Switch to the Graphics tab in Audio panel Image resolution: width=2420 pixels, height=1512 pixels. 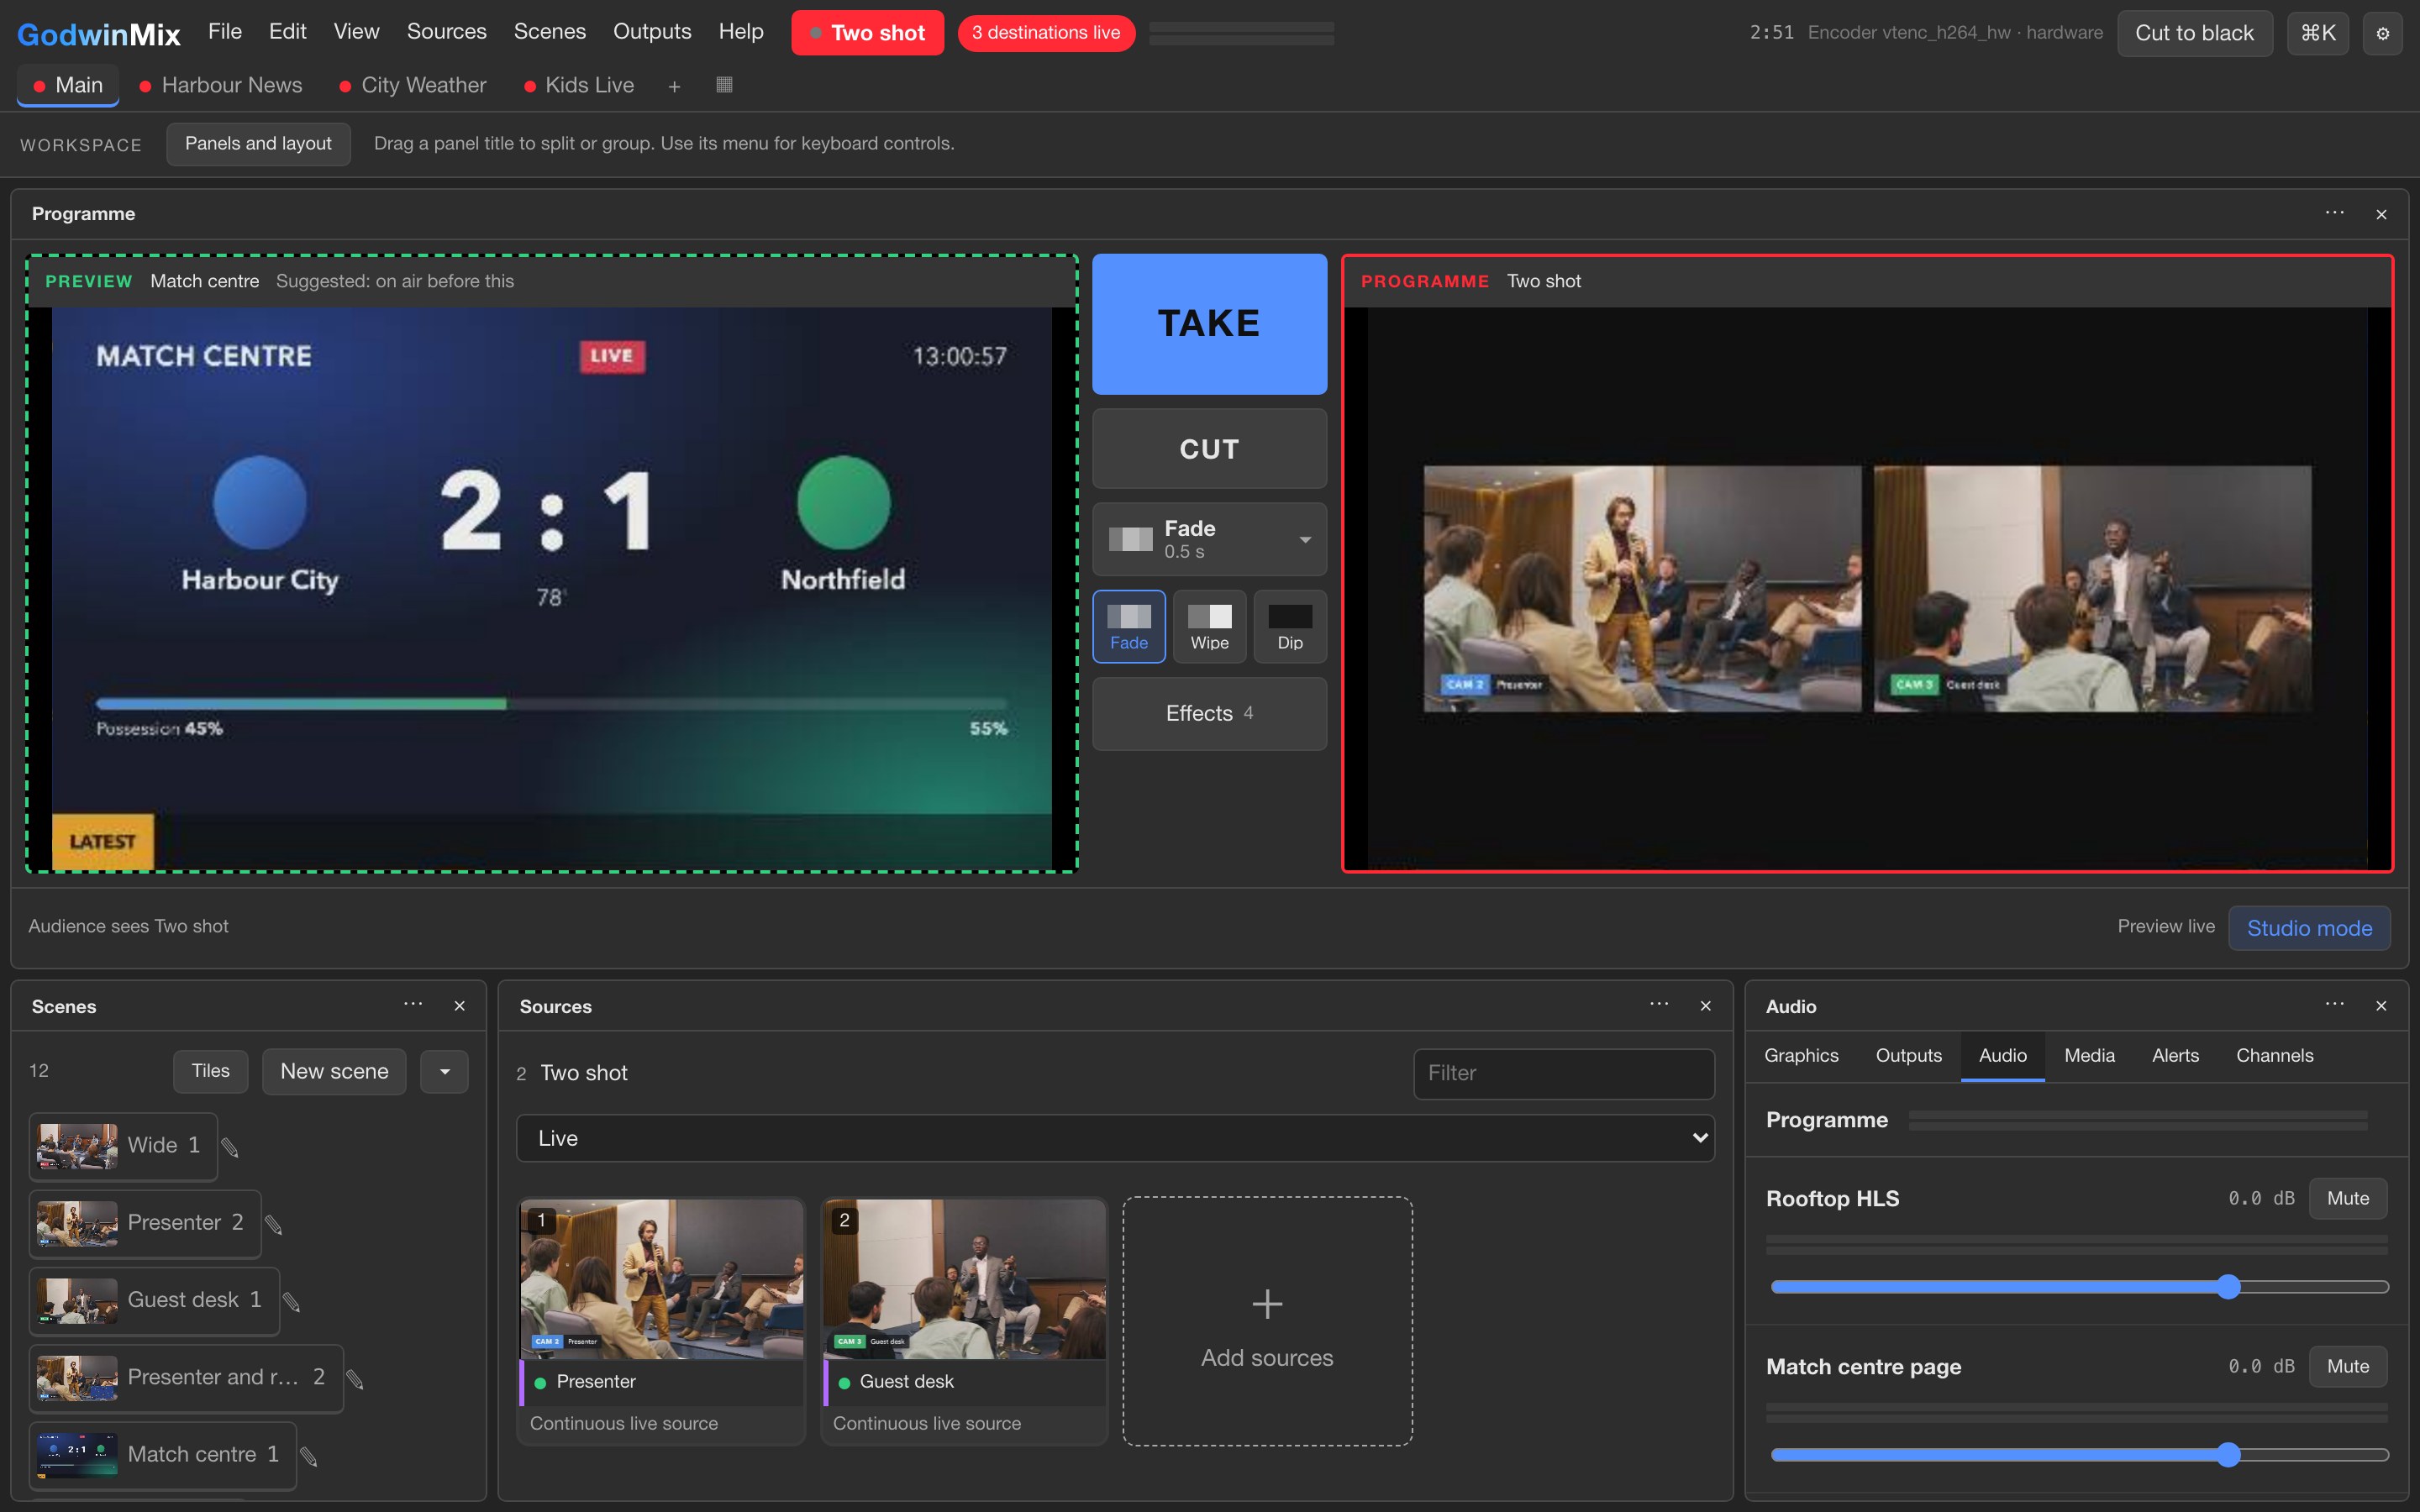coord(1801,1055)
